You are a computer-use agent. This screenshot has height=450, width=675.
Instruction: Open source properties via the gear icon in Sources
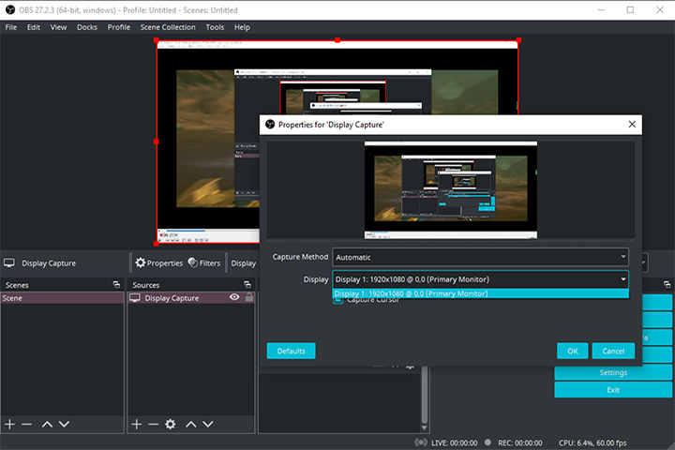tap(170, 425)
